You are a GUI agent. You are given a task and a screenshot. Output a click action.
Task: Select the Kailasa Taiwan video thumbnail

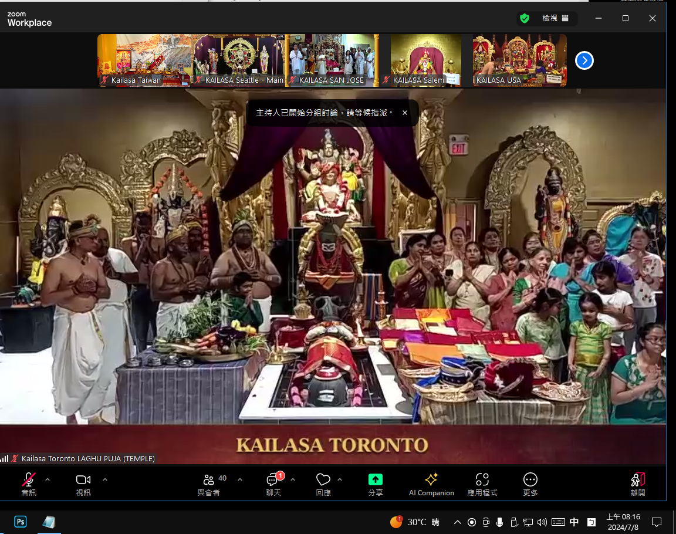tap(144, 60)
